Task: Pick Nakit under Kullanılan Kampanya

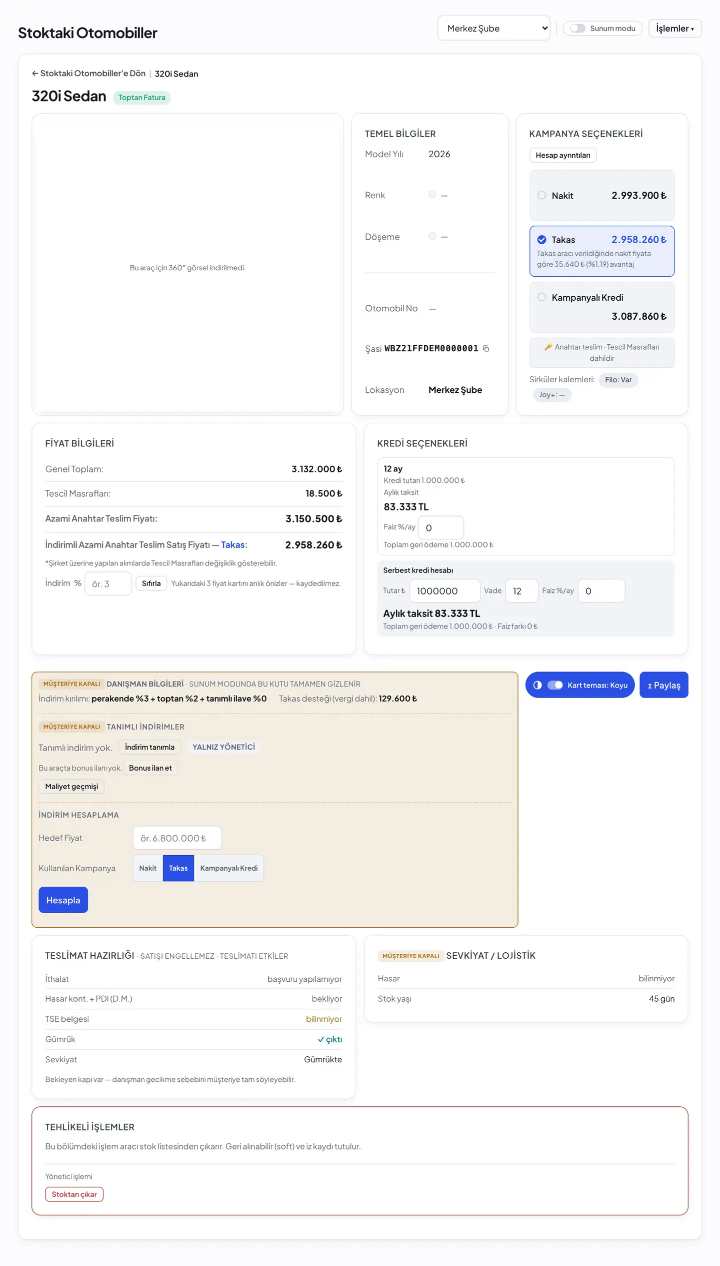Action: pos(148,868)
